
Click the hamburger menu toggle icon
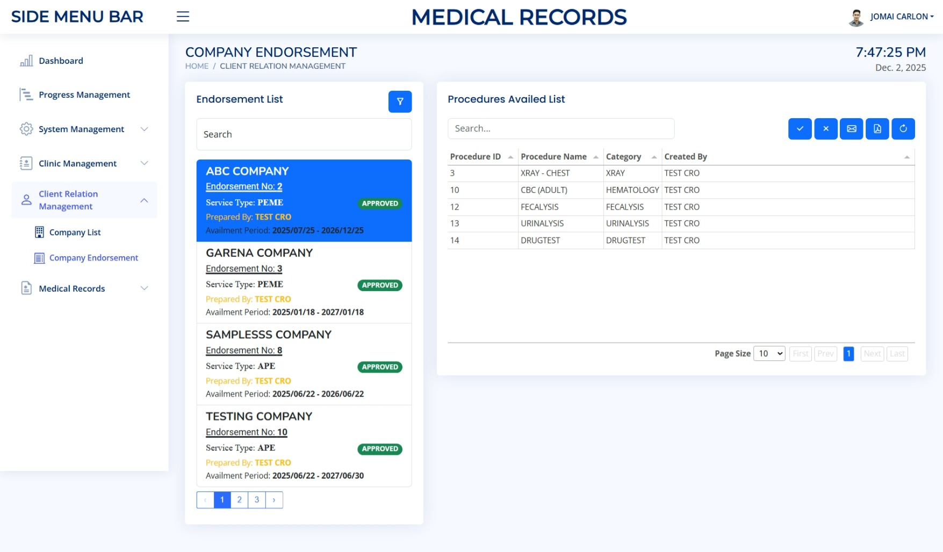[183, 17]
